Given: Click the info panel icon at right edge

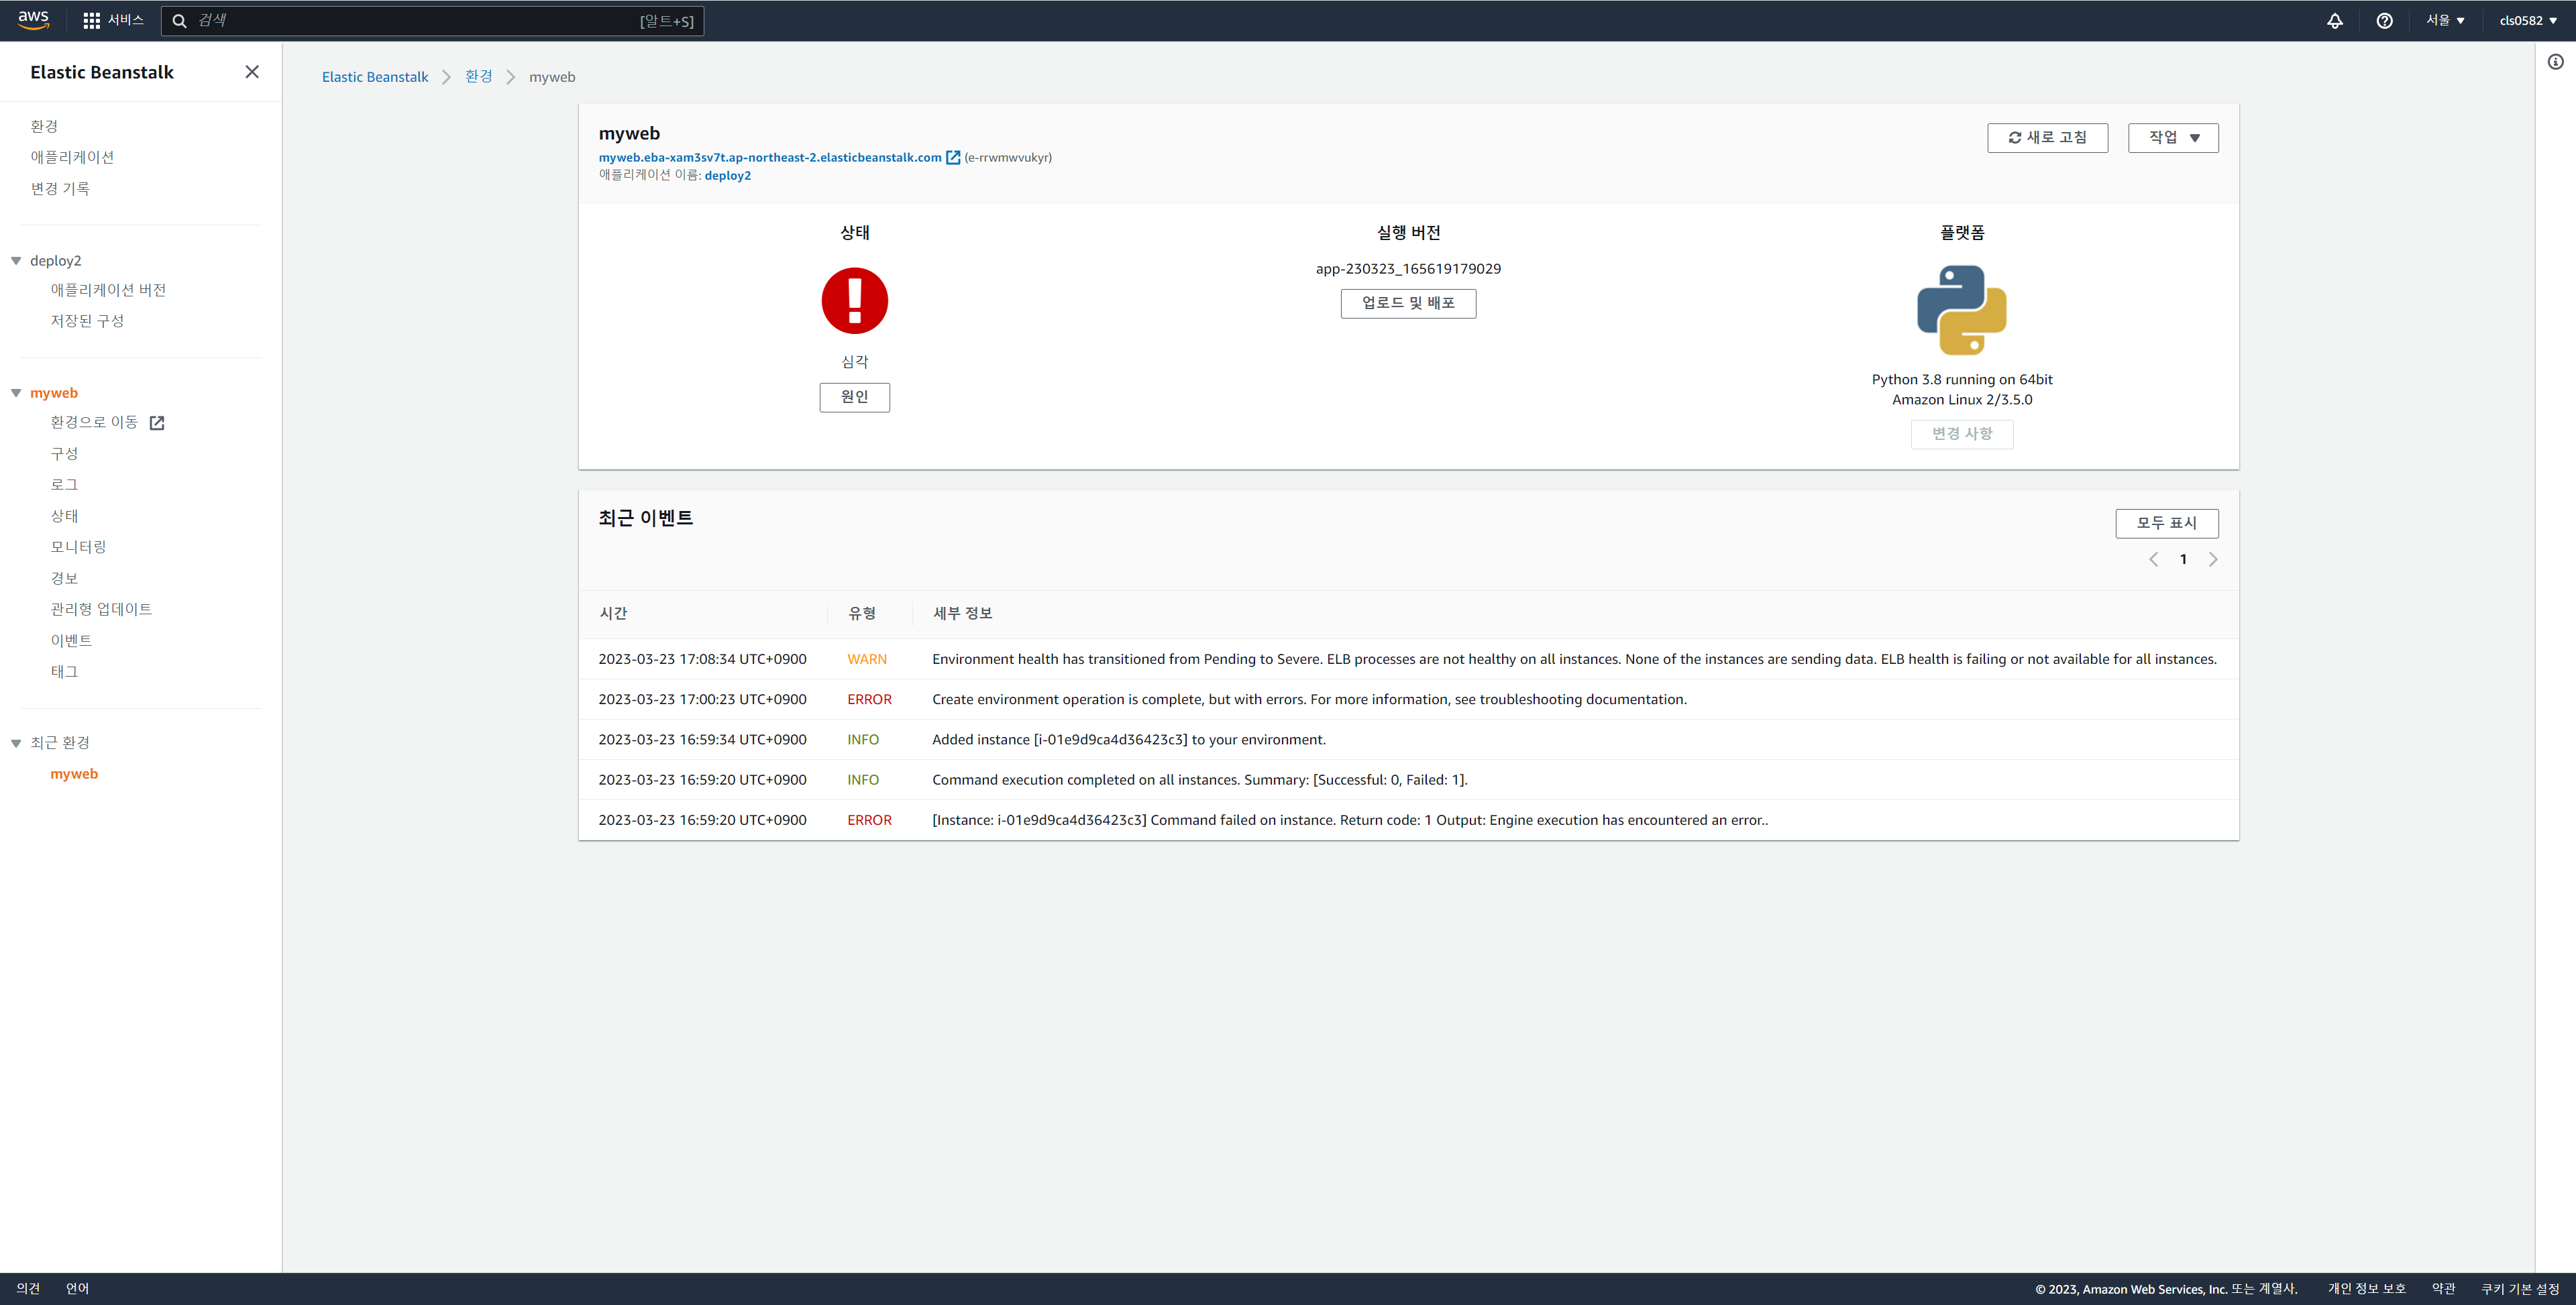Looking at the screenshot, I should pyautogui.click(x=2555, y=62).
